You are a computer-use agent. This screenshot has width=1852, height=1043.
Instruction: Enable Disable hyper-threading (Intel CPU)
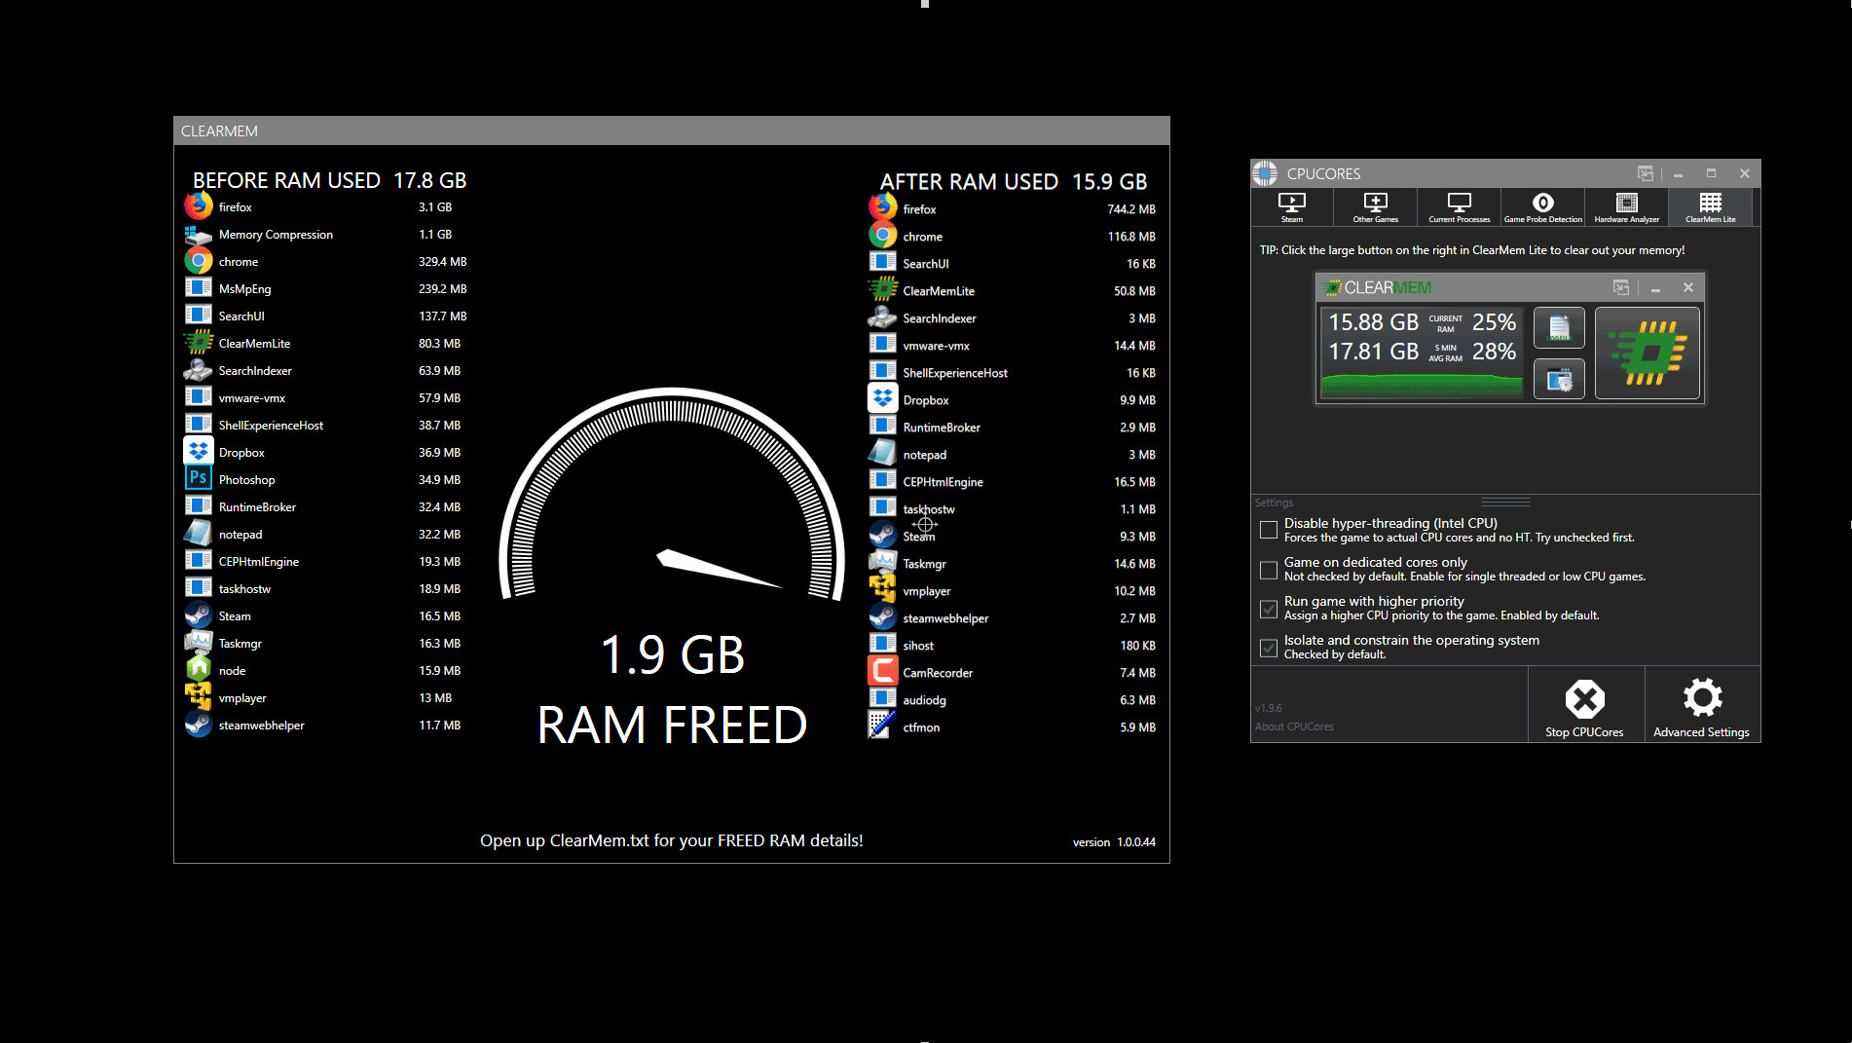1269,529
